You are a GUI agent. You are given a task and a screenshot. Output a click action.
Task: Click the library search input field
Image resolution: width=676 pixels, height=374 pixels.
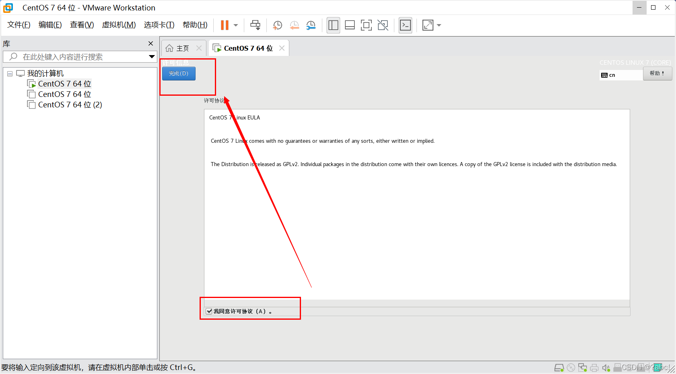tap(80, 57)
